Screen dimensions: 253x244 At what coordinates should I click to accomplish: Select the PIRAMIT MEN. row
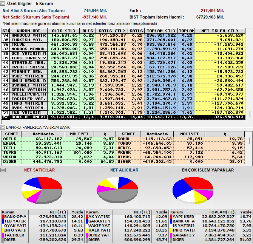coord(123,72)
